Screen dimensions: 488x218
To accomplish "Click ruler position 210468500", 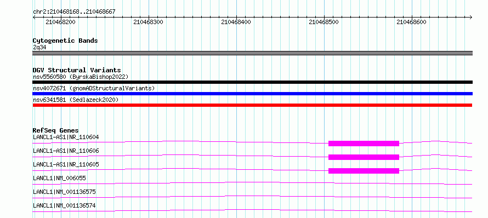I will (324, 22).
